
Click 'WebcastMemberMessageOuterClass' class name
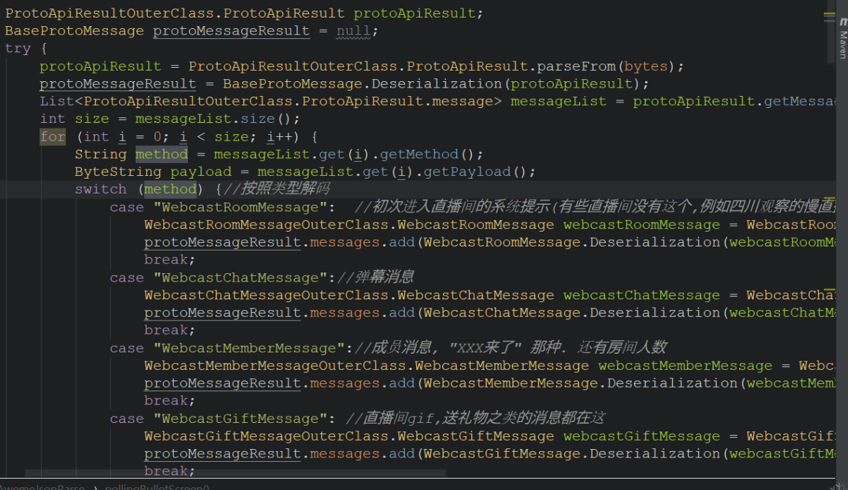tap(275, 366)
